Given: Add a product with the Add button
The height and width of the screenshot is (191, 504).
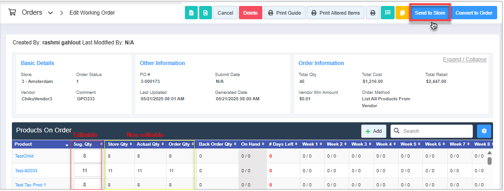Looking at the screenshot, I should [374, 131].
